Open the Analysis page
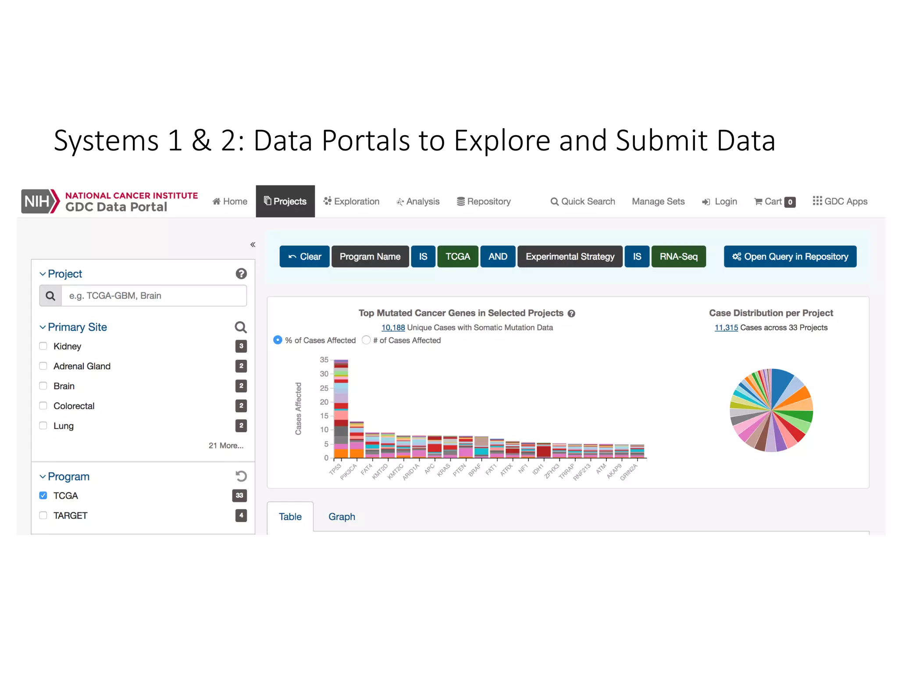Image resolution: width=898 pixels, height=694 pixels. tap(418, 201)
